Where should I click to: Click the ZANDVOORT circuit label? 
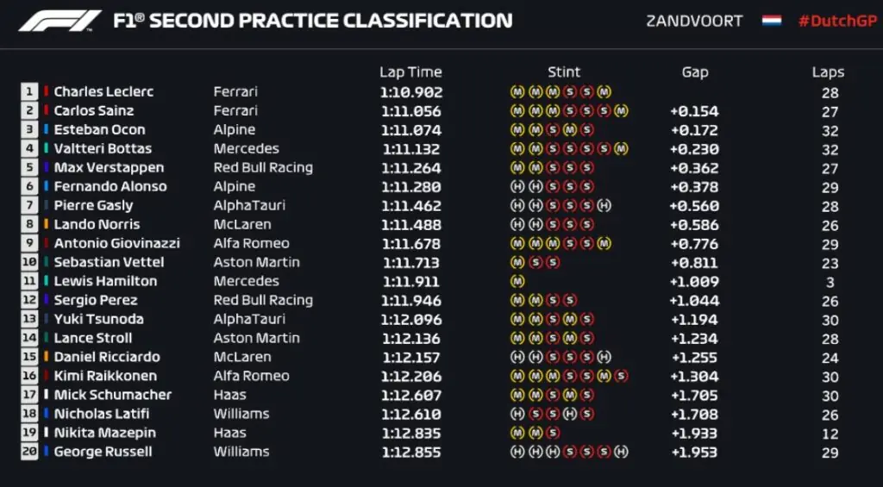[x=694, y=21]
